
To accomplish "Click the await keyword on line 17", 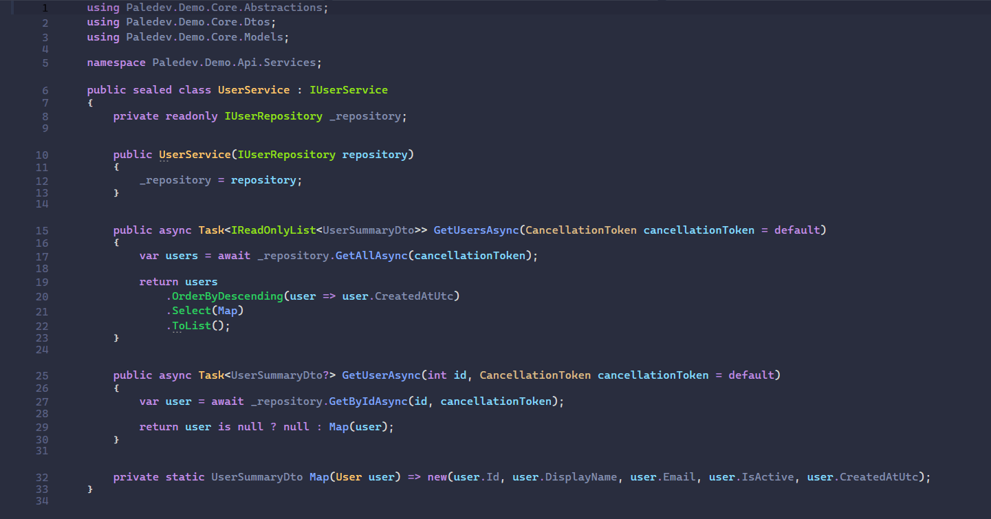I will point(235,255).
